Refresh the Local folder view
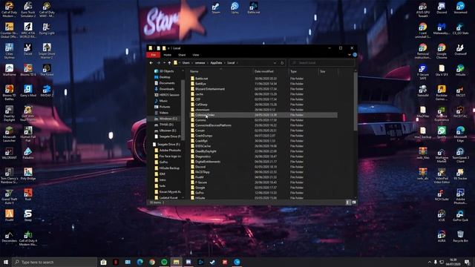This screenshot has width=475, height=267. click(282, 62)
